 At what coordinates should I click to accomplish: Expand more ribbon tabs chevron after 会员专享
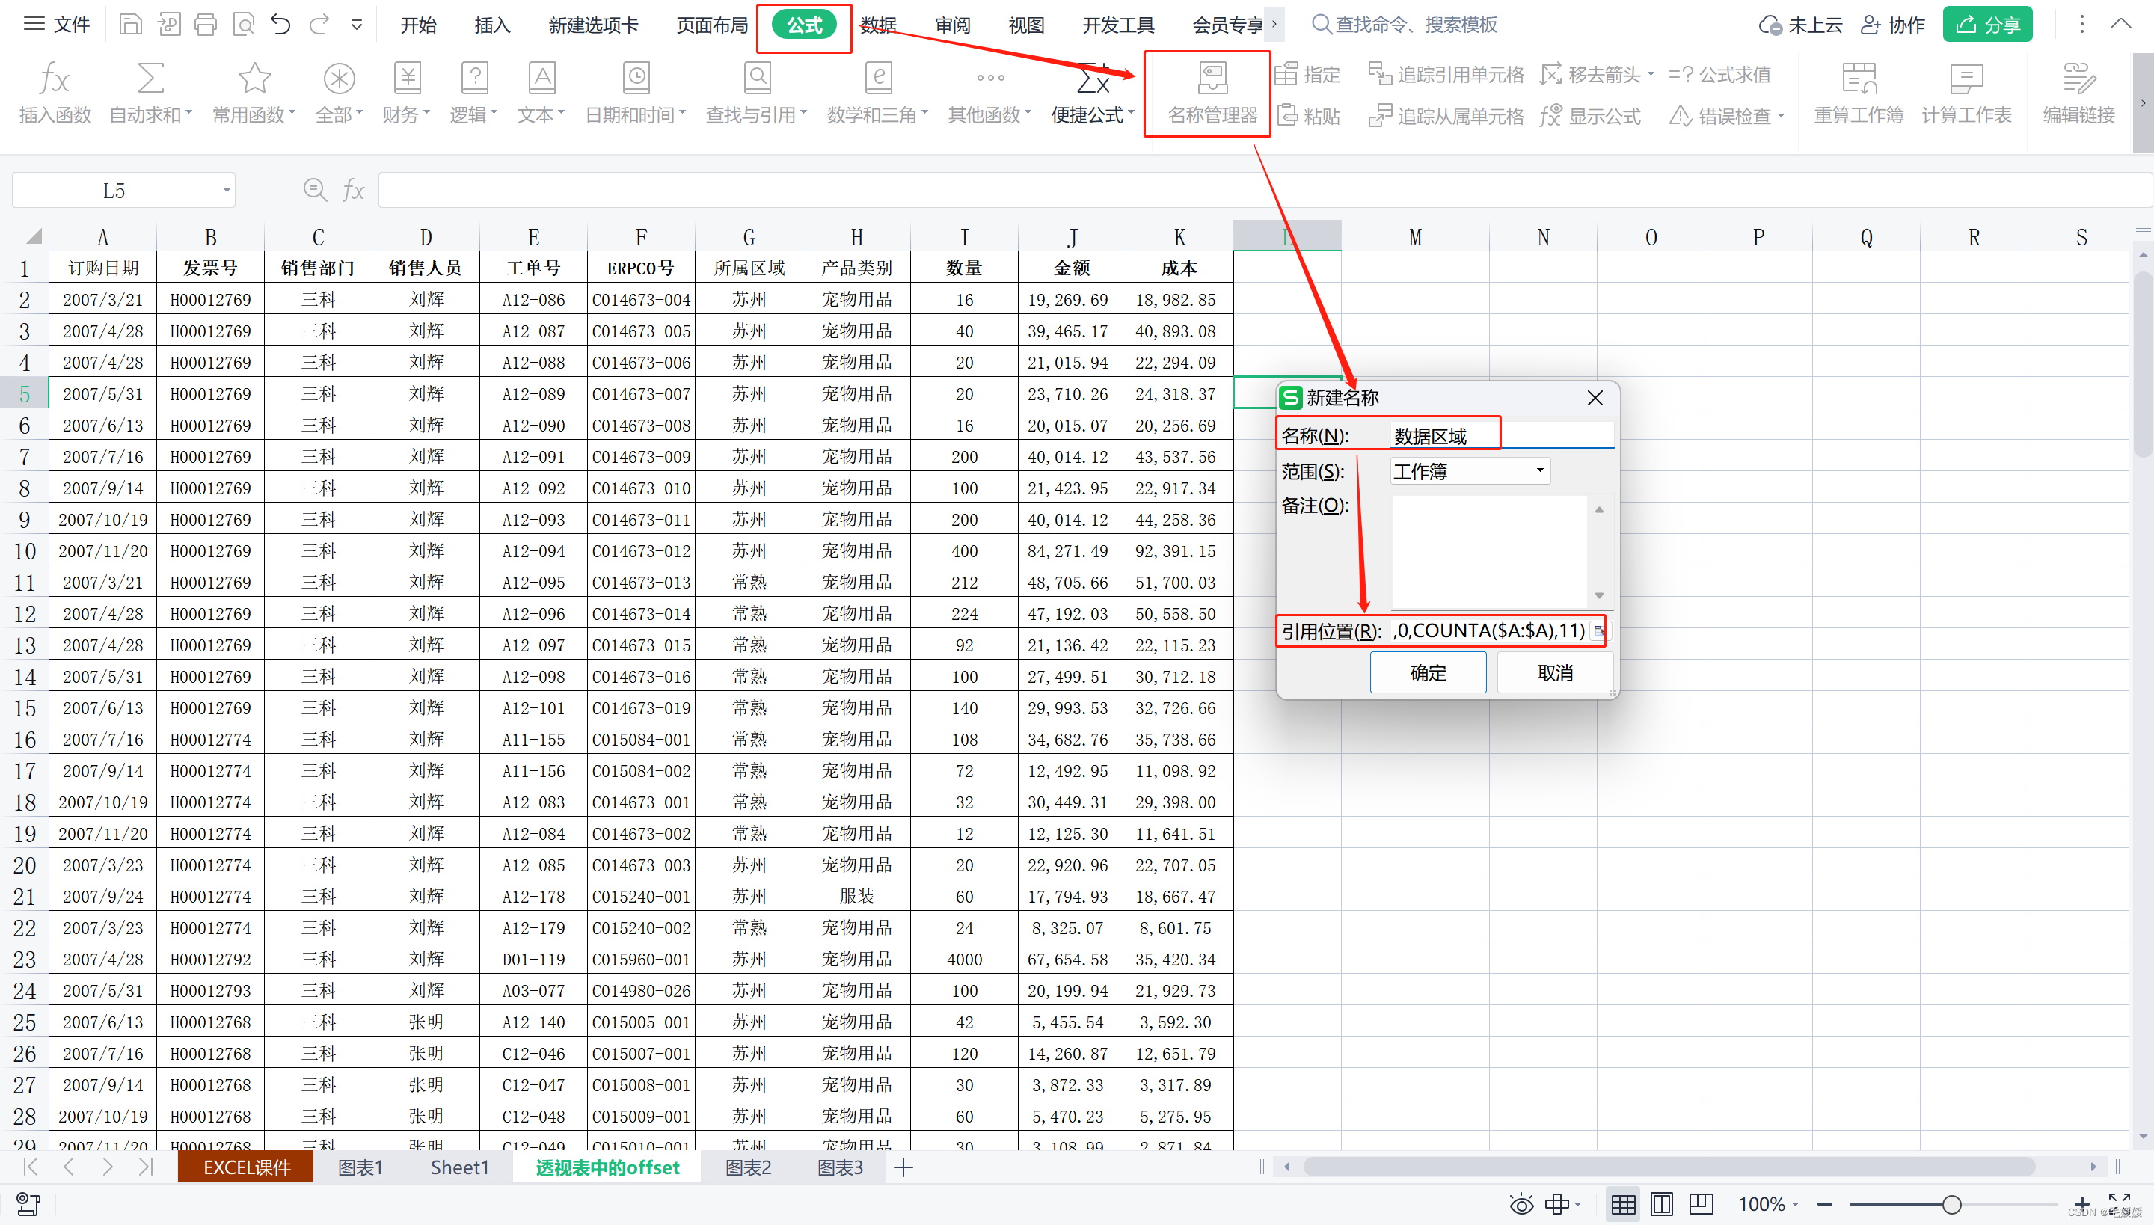1274,25
